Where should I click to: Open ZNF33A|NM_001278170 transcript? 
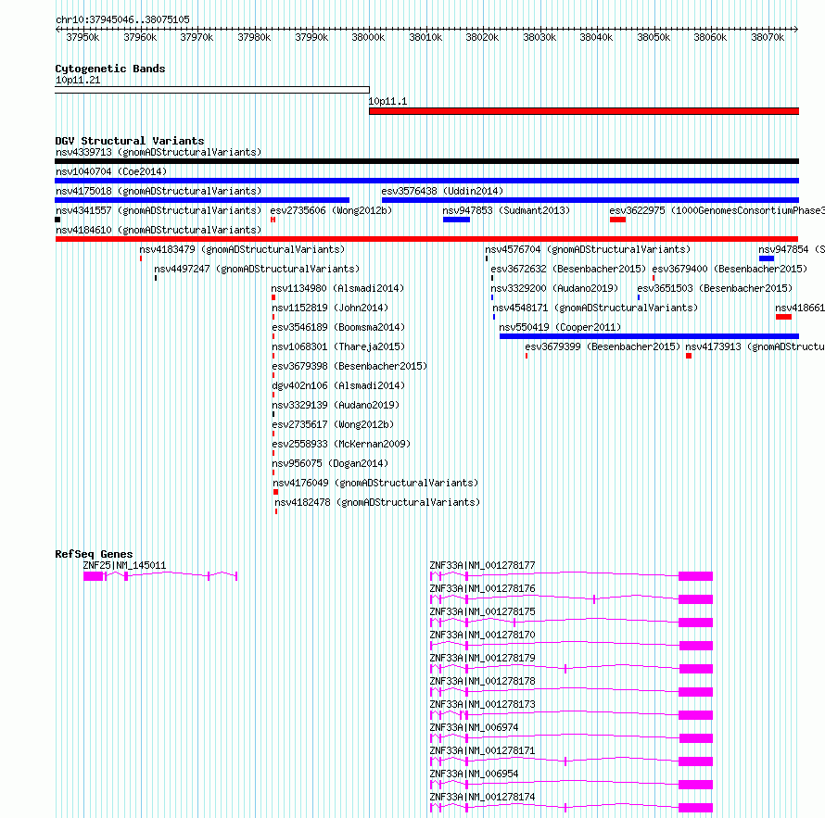482,636
